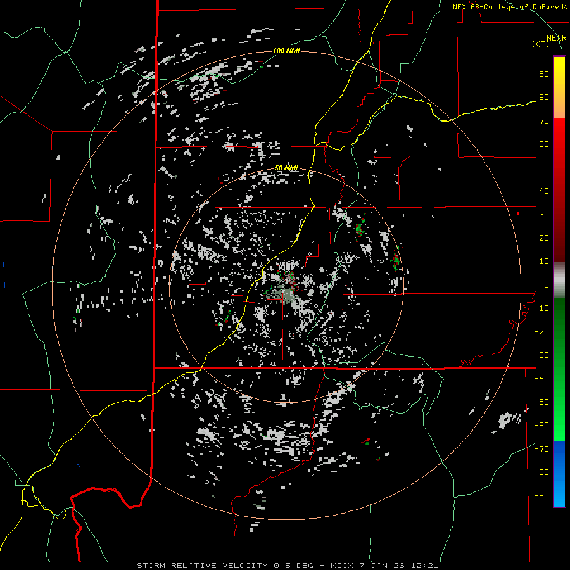Select the 70 knot scale value
Image resolution: width=570 pixels, height=570 pixels.
tap(544, 121)
